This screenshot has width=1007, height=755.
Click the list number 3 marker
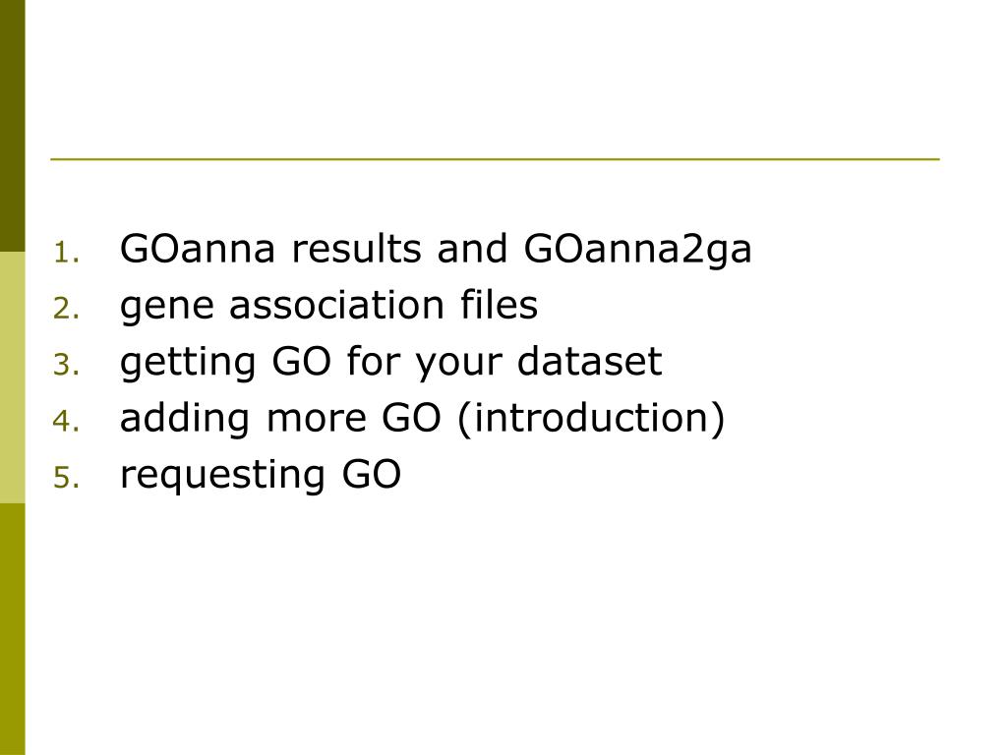66,365
